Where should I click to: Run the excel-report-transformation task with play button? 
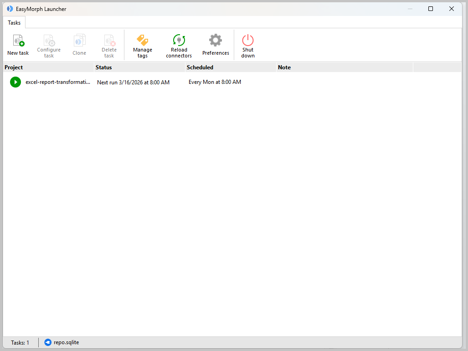click(x=15, y=82)
